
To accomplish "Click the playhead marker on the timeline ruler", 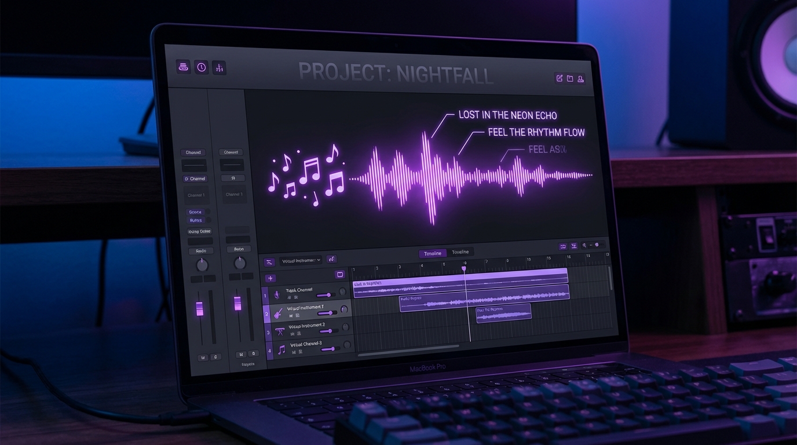I will 464,269.
